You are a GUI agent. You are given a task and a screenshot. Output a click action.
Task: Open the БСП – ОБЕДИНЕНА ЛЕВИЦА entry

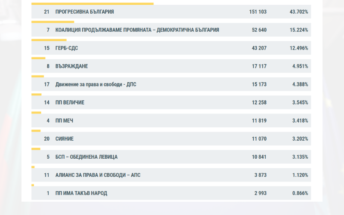point(86,157)
